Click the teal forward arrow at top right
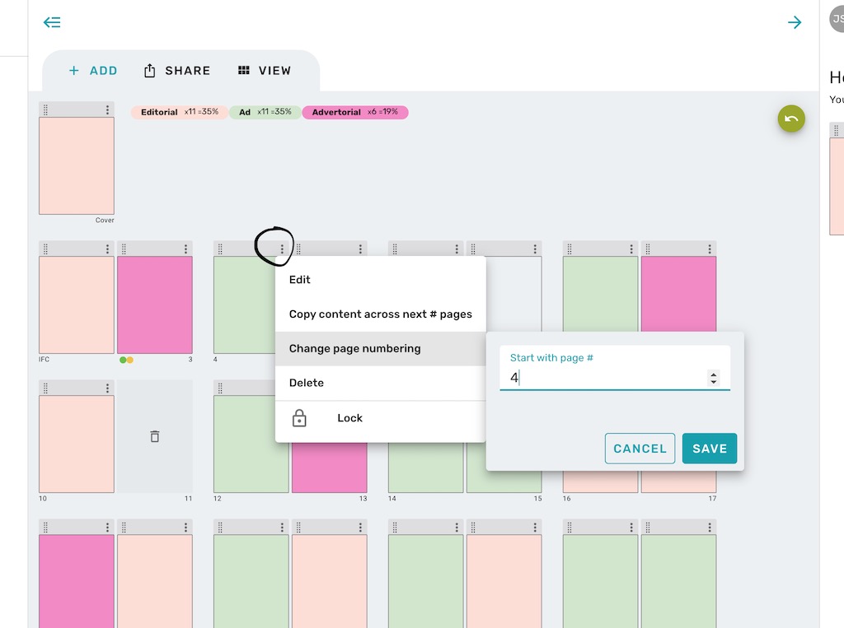 coord(794,22)
